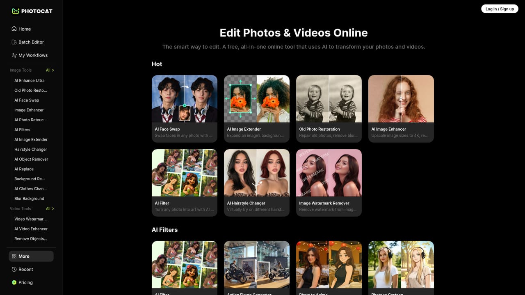
Task: Open AI Video Enhancer in the sidebar
Action: 31,229
